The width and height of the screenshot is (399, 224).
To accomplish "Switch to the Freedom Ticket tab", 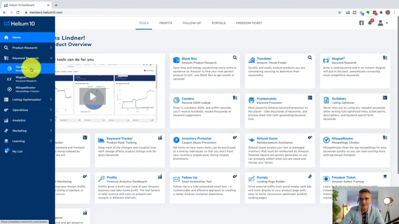I will (x=249, y=23).
